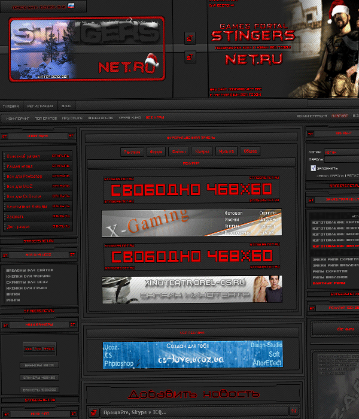Open the red Все игры menu item
The width and height of the screenshot is (359, 419).
155,117
